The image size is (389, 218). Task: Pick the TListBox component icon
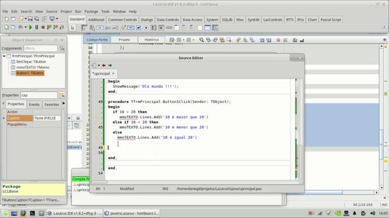click(154, 28)
